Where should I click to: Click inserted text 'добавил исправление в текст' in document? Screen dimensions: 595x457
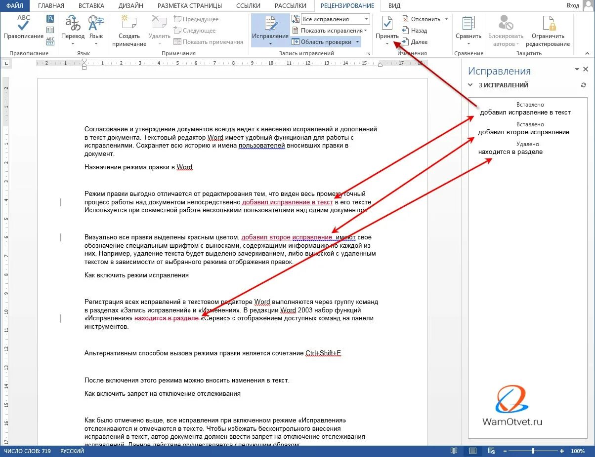coord(288,202)
